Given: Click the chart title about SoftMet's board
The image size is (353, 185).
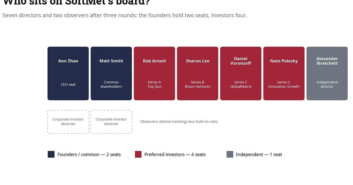Looking at the screenshot, I should tap(76, 2).
